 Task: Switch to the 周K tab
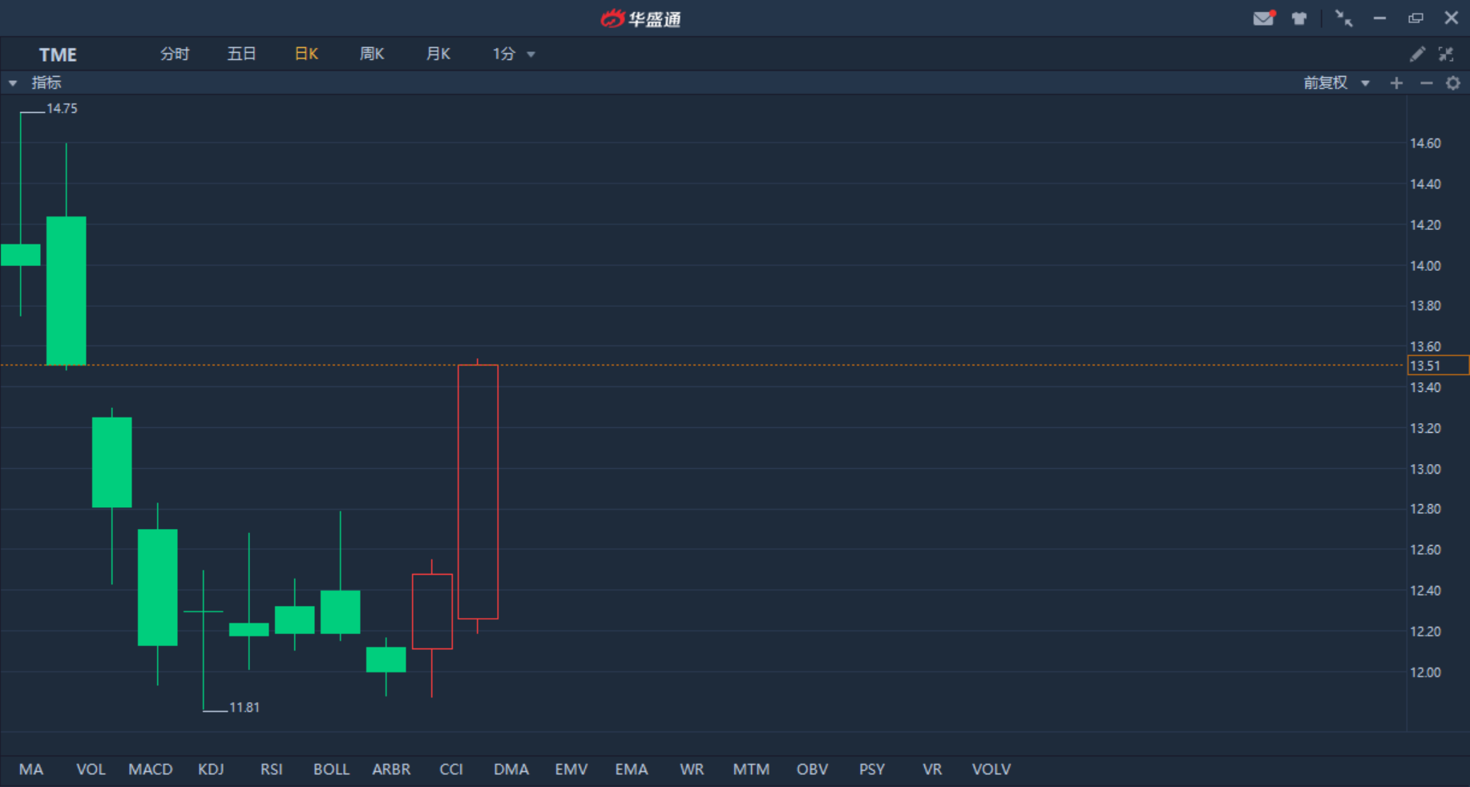coord(372,54)
